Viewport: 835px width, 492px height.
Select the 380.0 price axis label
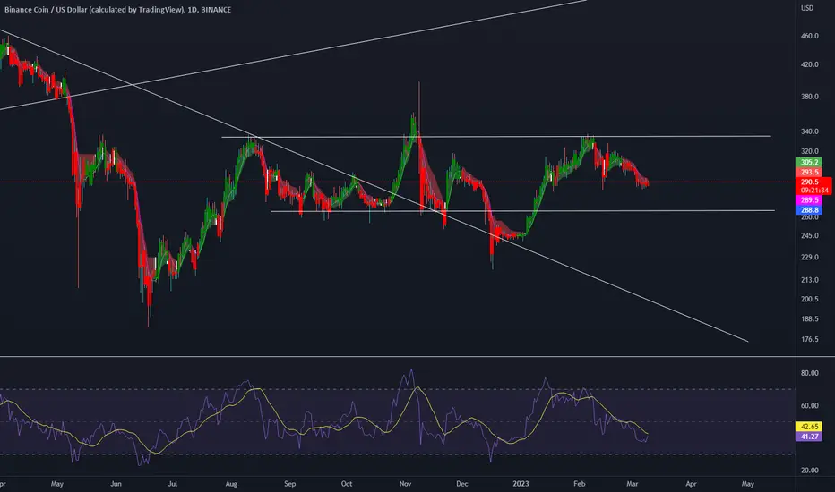[809, 97]
